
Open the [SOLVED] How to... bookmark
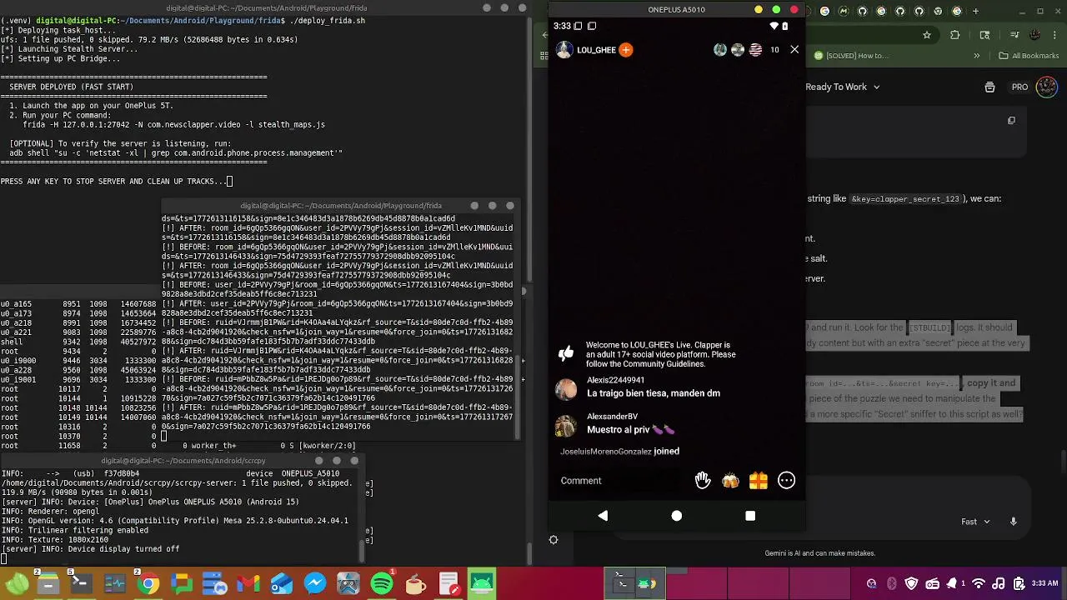851,56
